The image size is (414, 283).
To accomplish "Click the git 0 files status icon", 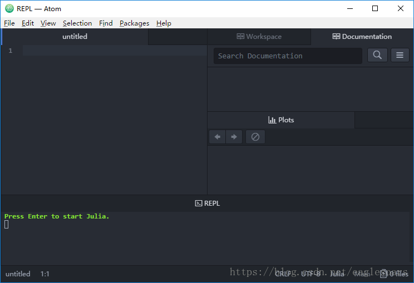I will [394, 274].
